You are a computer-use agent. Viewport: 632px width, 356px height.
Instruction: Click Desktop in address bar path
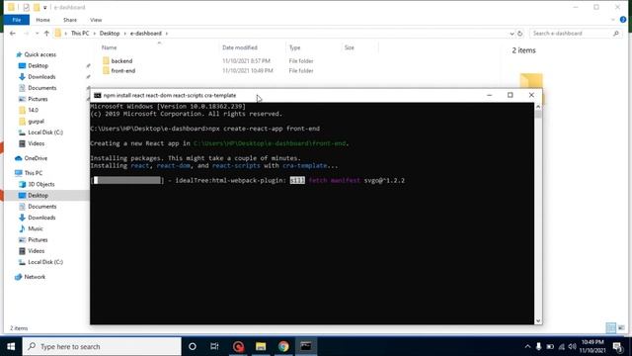110,34
